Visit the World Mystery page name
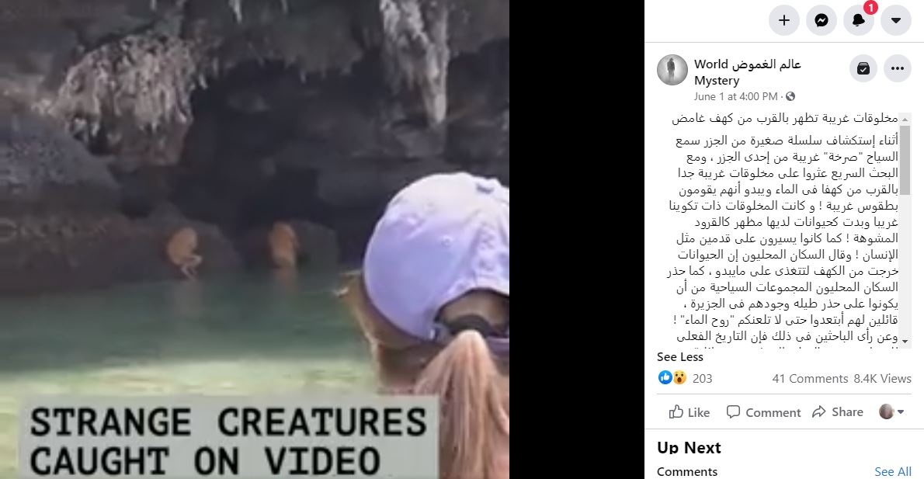Viewport: 924px width, 479px height. point(747,72)
